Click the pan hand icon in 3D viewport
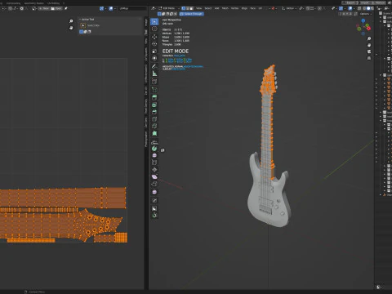Image resolution: width=392 pixels, height=294 pixels. [369, 45]
